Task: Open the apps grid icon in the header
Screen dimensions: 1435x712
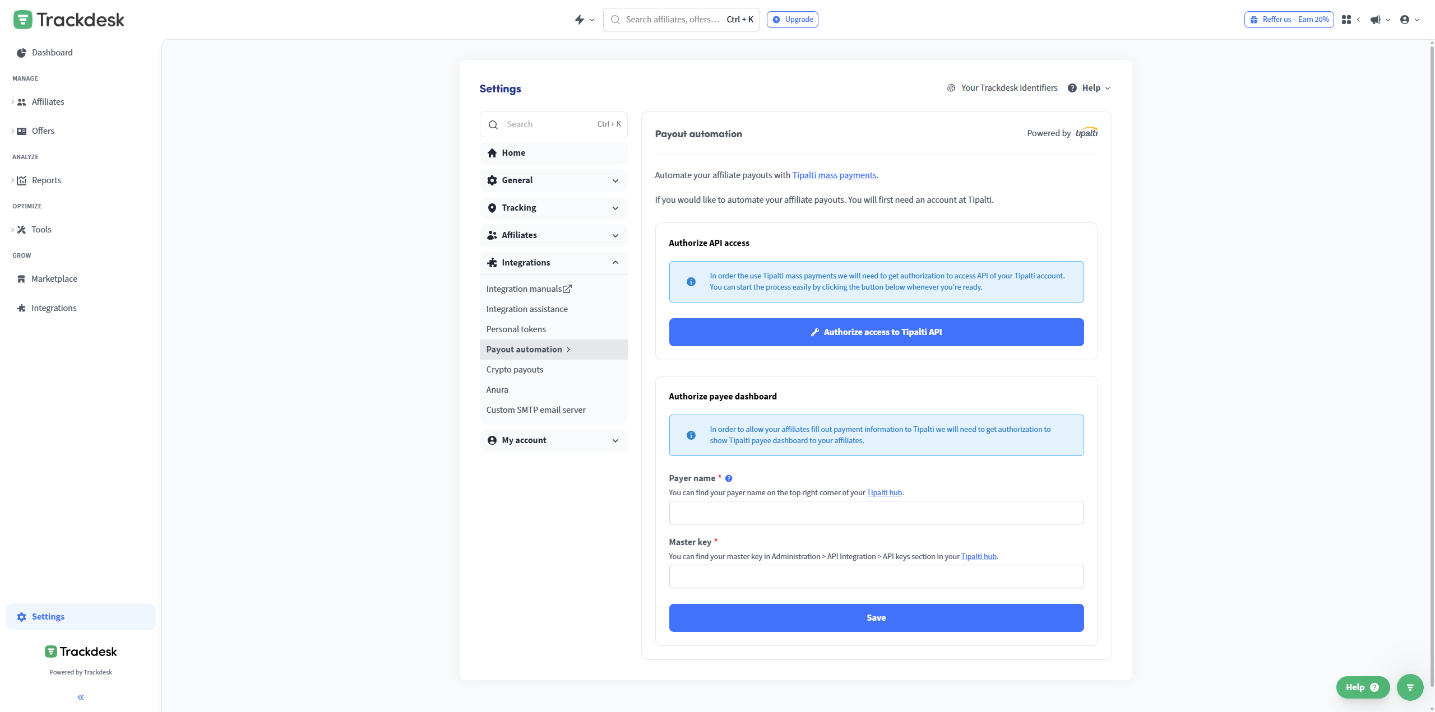Action: (x=1346, y=19)
